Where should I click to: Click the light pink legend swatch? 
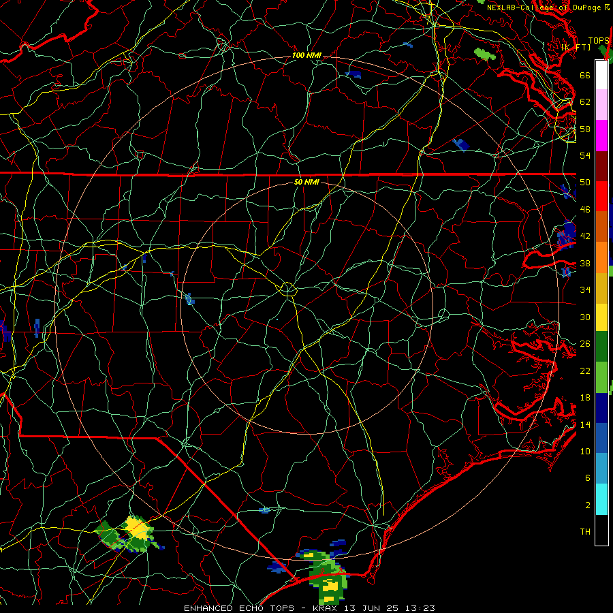coord(601,105)
